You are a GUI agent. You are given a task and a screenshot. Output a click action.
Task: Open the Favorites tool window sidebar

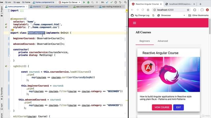[2, 94]
